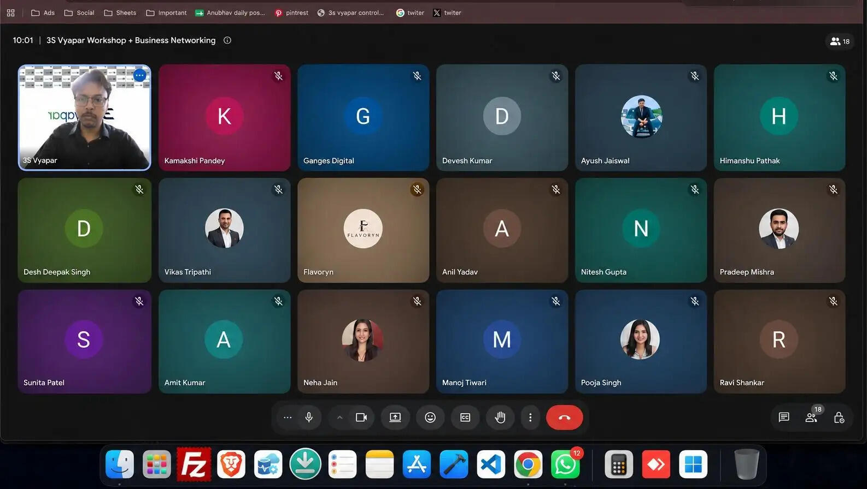The height and width of the screenshot is (489, 867).
Task: Open the Social bookmarks folder
Action: click(x=79, y=13)
